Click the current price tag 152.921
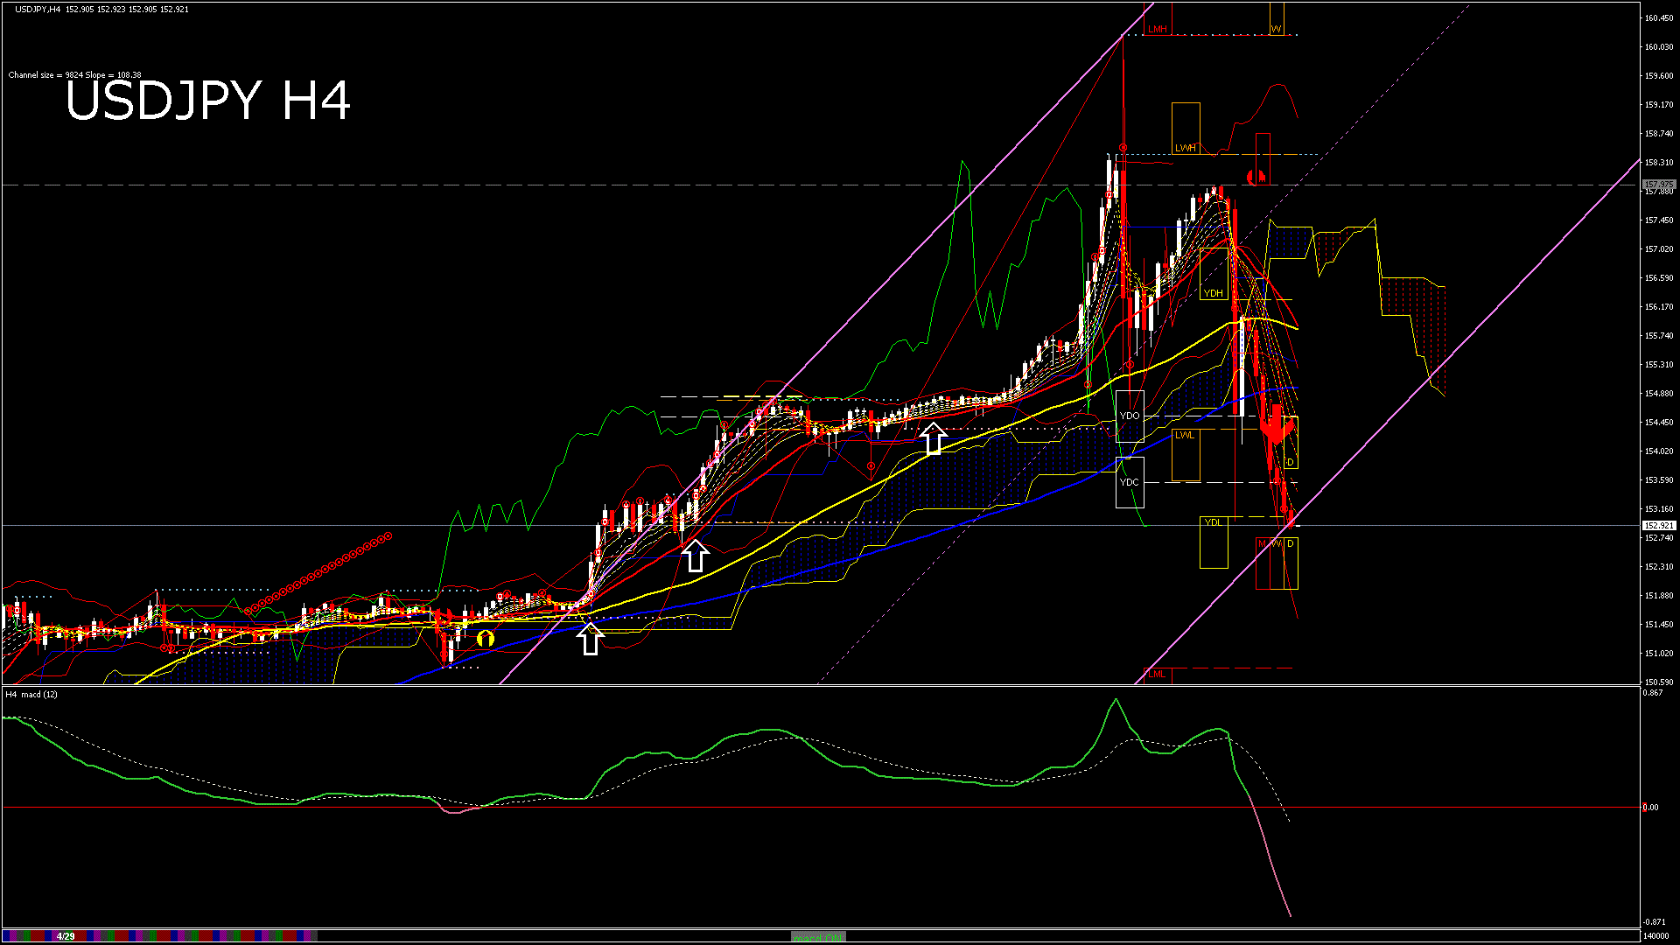1680x945 pixels. [1658, 526]
